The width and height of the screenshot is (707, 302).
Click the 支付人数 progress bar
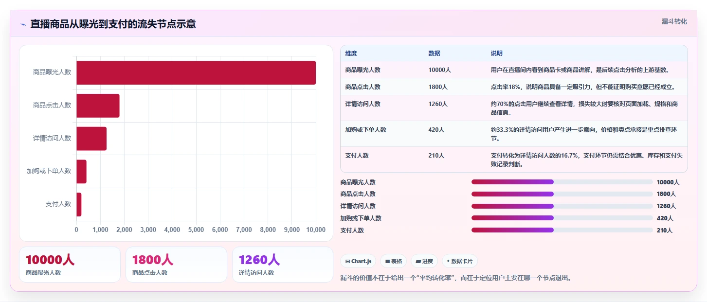562,230
